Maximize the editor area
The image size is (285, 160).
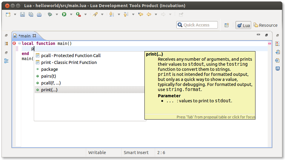coord(266,35)
